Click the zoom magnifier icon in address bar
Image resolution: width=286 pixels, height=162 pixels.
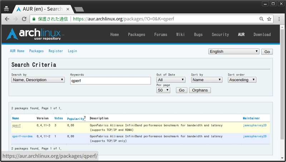coord(261,19)
